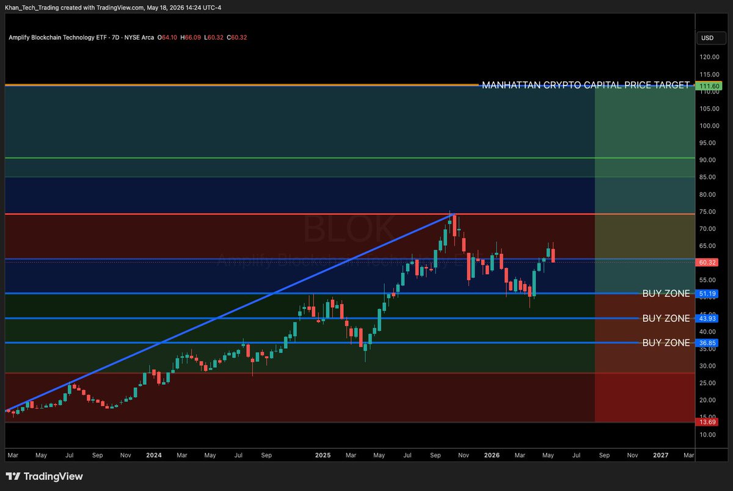Select the BUY ZONE label at 51.19
733x491 pixels.
[666, 294]
